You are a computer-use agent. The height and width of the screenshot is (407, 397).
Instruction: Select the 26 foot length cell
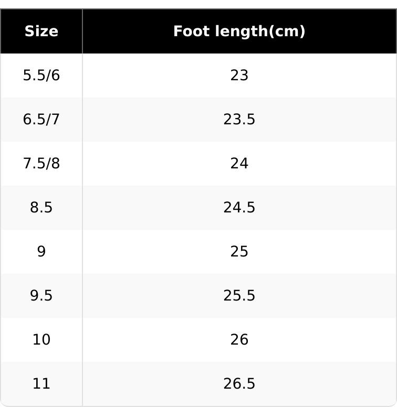[239, 340]
